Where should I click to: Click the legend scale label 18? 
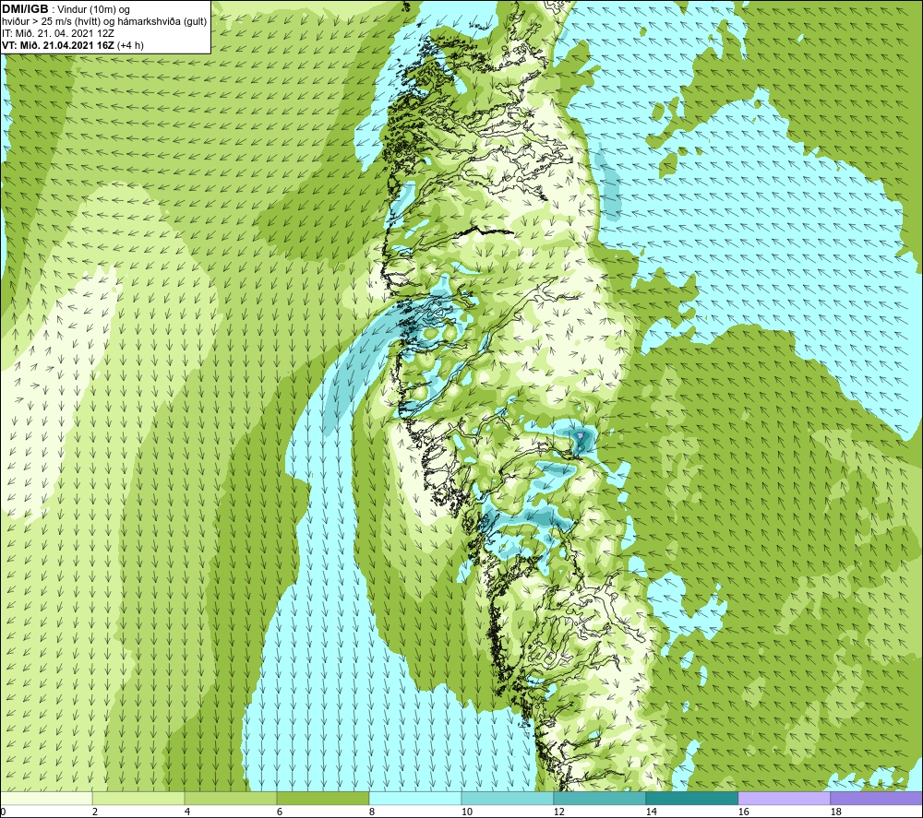pyautogui.click(x=835, y=812)
